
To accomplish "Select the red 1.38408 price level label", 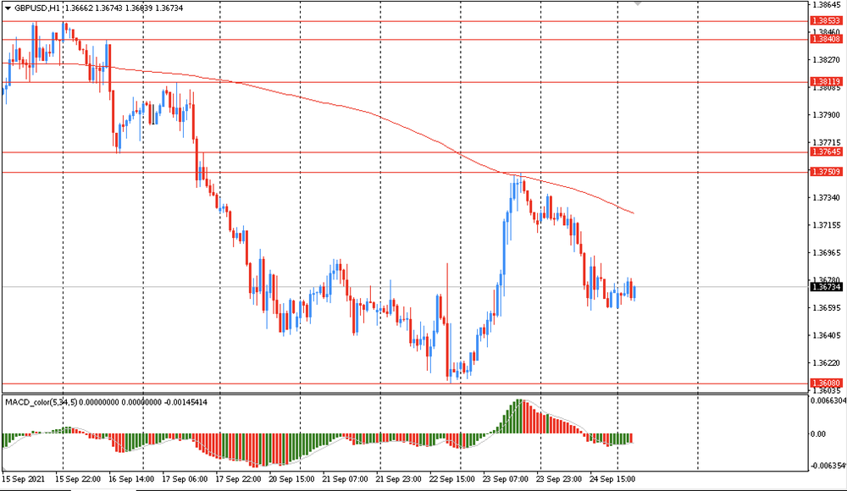I will pos(827,39).
